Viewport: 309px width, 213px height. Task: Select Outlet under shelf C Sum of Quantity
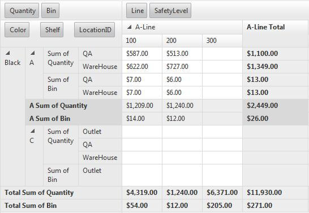tap(100, 132)
